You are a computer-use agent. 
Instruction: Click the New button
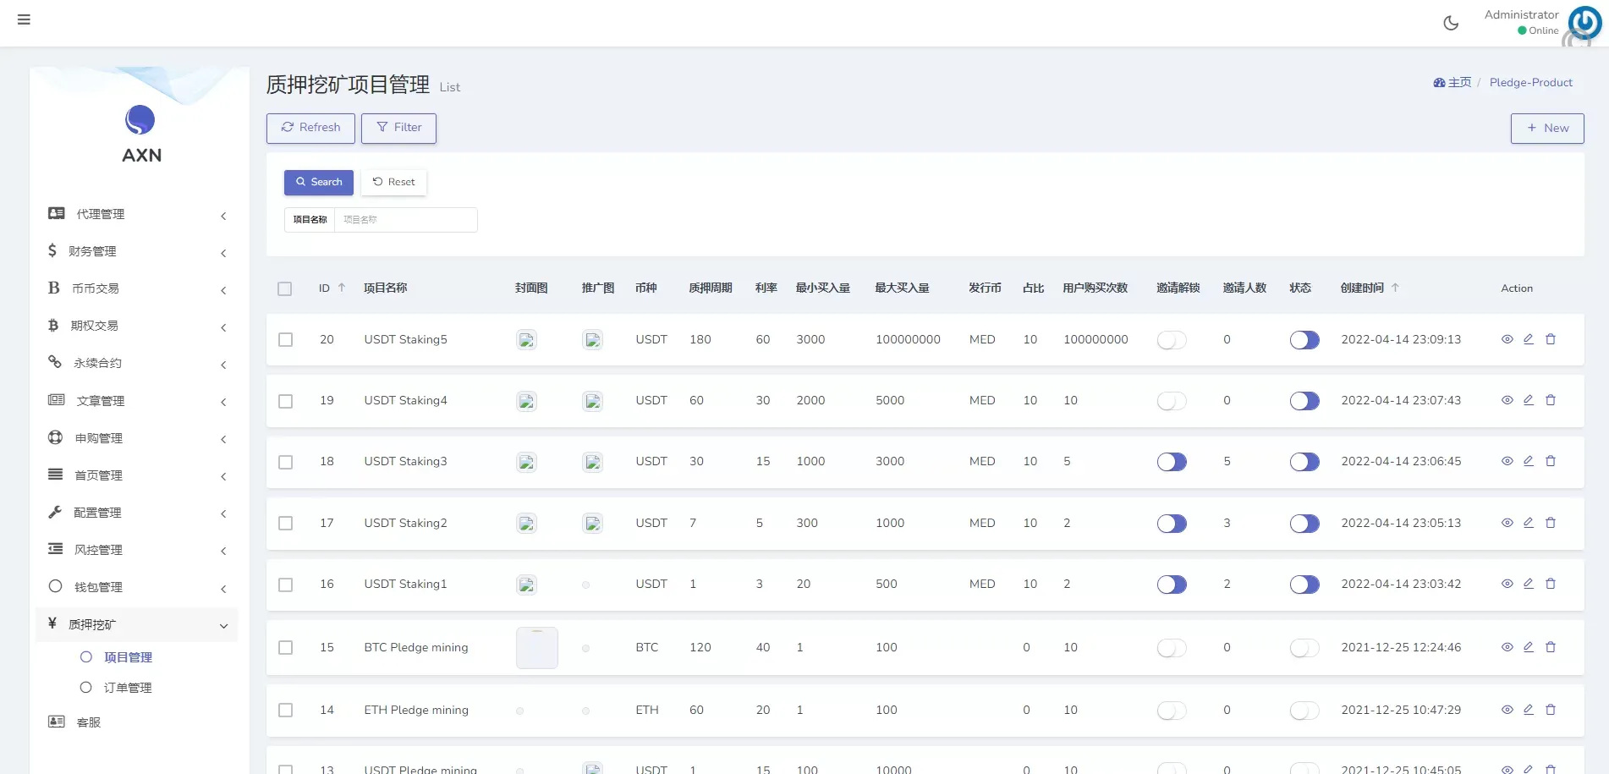[x=1546, y=128]
